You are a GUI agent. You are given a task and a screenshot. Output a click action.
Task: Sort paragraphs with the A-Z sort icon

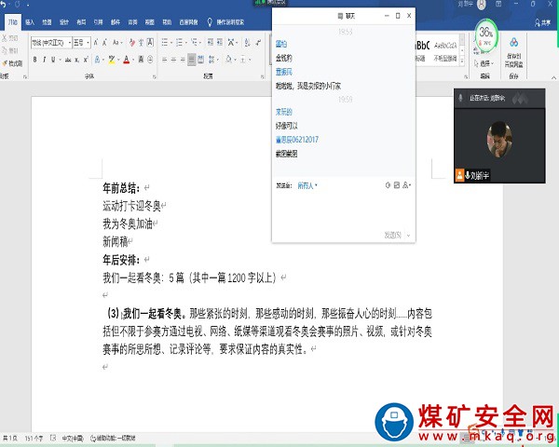[248, 43]
